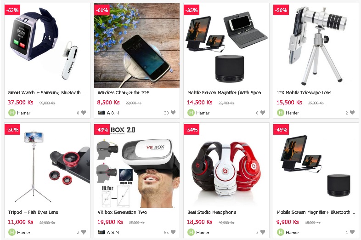Click Tripod + Fish Eyes Lens title
The height and width of the screenshot is (240, 361).
point(33,212)
